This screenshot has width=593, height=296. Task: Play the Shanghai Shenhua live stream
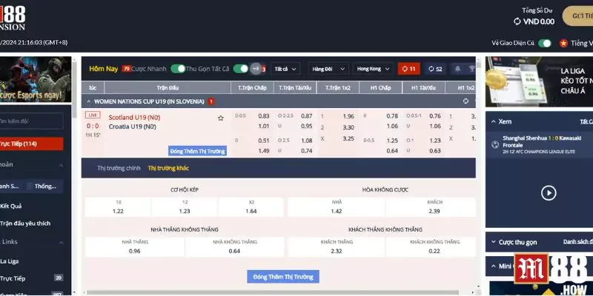(548, 192)
